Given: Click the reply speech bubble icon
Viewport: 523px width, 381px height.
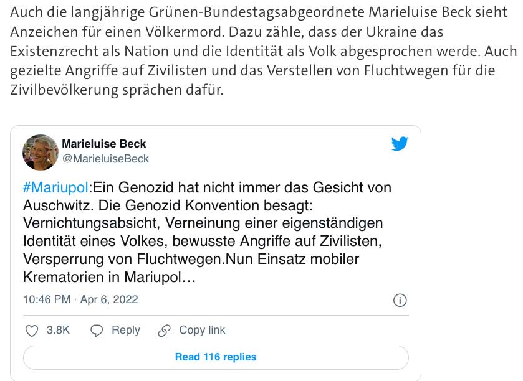Looking at the screenshot, I should pos(97,331).
